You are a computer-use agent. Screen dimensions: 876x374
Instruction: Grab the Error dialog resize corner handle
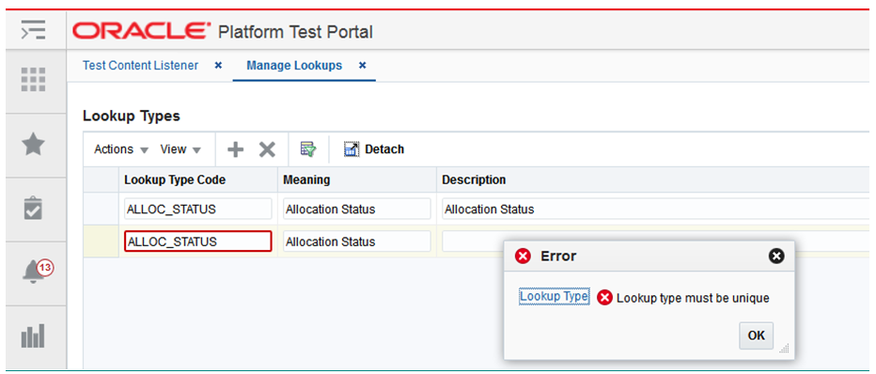coord(784,349)
